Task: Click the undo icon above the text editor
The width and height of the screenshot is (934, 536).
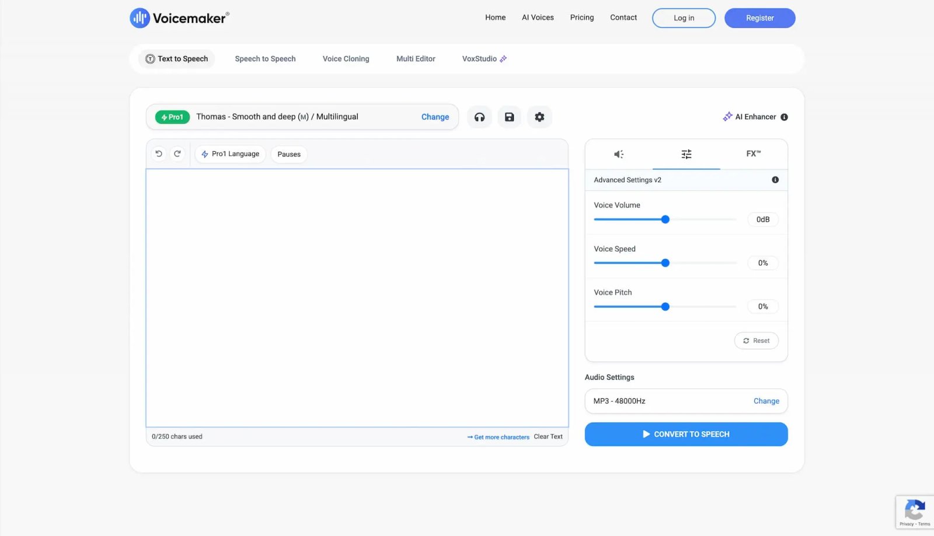Action: point(158,153)
